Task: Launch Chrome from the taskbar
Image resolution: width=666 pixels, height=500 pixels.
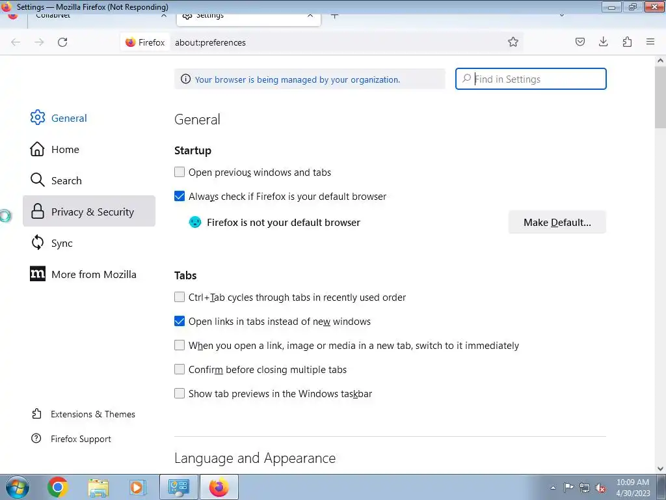Action: (58, 487)
